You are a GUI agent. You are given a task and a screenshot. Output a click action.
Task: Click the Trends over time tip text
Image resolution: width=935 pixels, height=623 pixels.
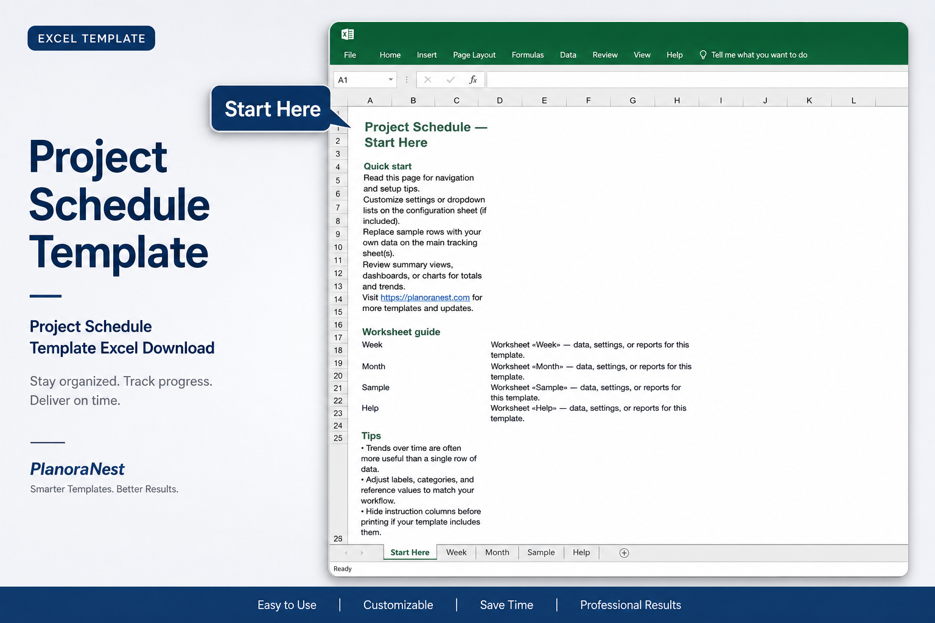419,458
